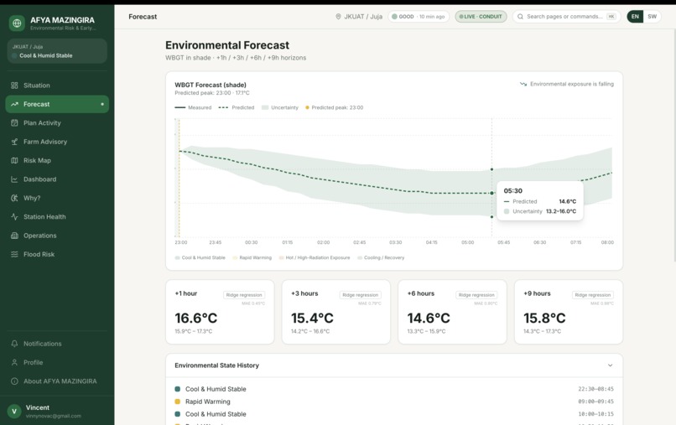Click the Ridge regression tag on +1 hour card
Image resolution: width=676 pixels, height=425 pixels.
[244, 295]
